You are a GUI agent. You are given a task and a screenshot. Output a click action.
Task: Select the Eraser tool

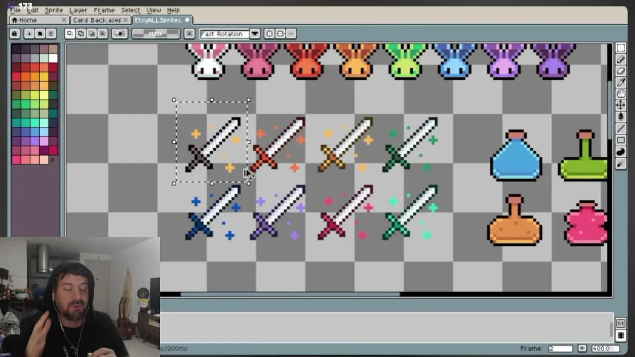621,71
